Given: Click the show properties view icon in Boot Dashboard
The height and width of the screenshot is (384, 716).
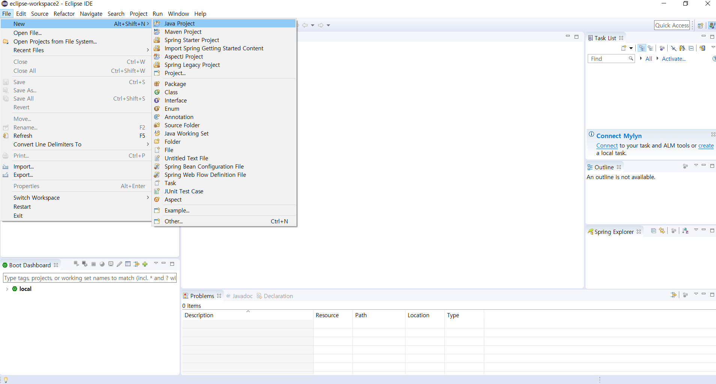Looking at the screenshot, I should pos(128,264).
